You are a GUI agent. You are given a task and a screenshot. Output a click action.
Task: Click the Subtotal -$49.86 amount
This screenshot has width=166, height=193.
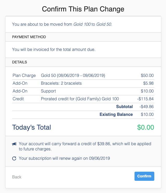tap(146, 107)
